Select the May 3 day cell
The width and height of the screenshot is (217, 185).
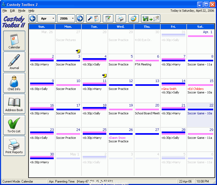pyautogui.click(x=121, y=164)
